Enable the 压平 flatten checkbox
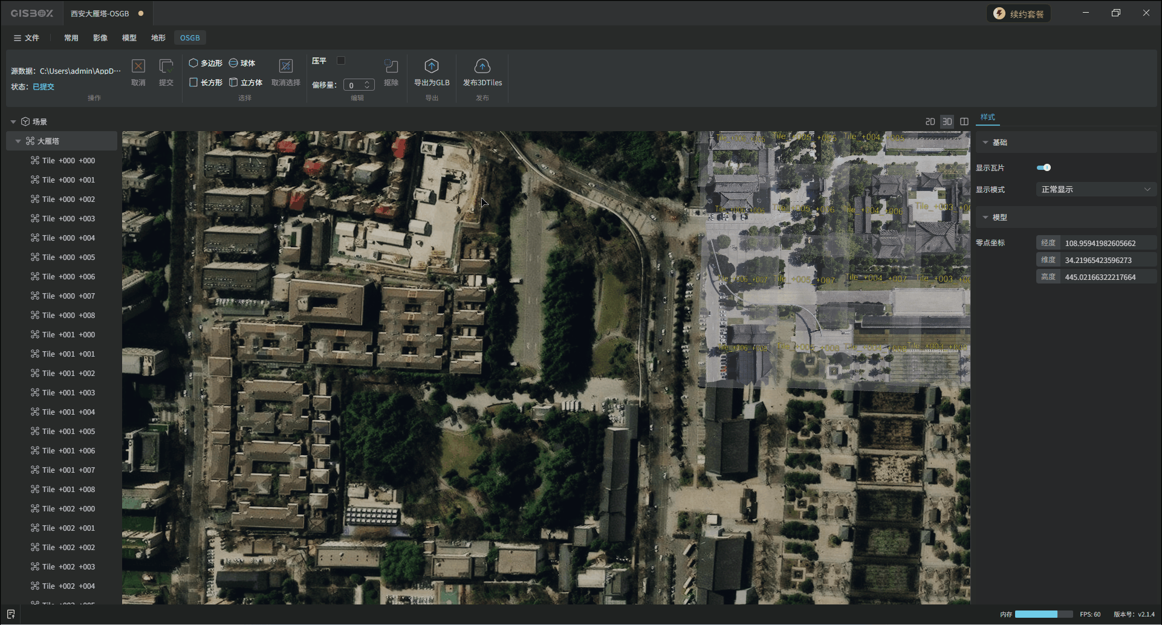Screen dimensions: 1162x625 click(341, 60)
